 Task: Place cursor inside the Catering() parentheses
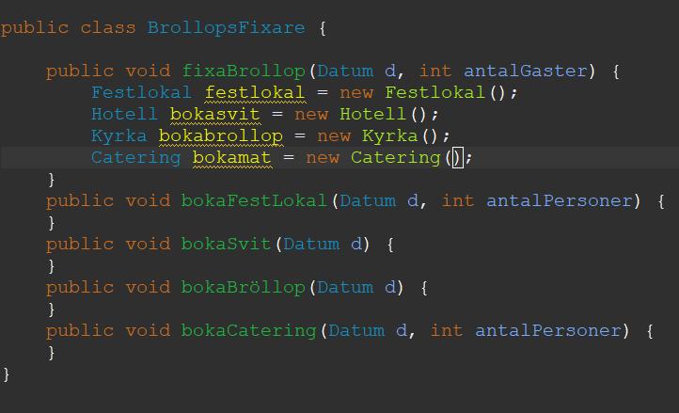coord(457,157)
